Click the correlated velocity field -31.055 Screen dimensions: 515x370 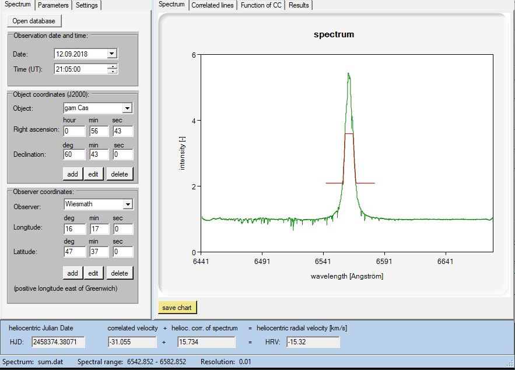(132, 342)
